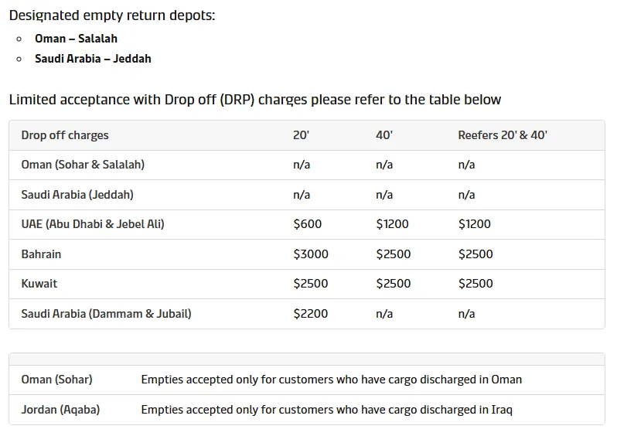617x436 pixels.
Task: Click the 'Oman (Sohar & Salalah)' row label
Action: point(83,165)
